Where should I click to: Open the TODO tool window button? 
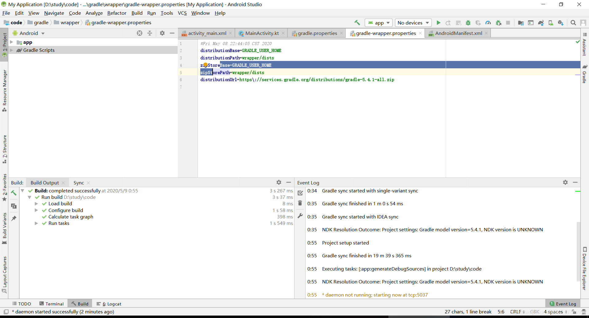pos(22,304)
